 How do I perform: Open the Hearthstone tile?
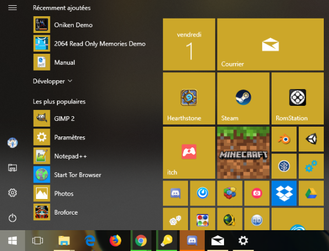189,98
